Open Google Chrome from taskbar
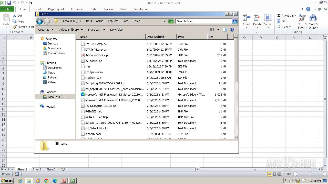The width and height of the screenshot is (328, 184). pos(46,181)
